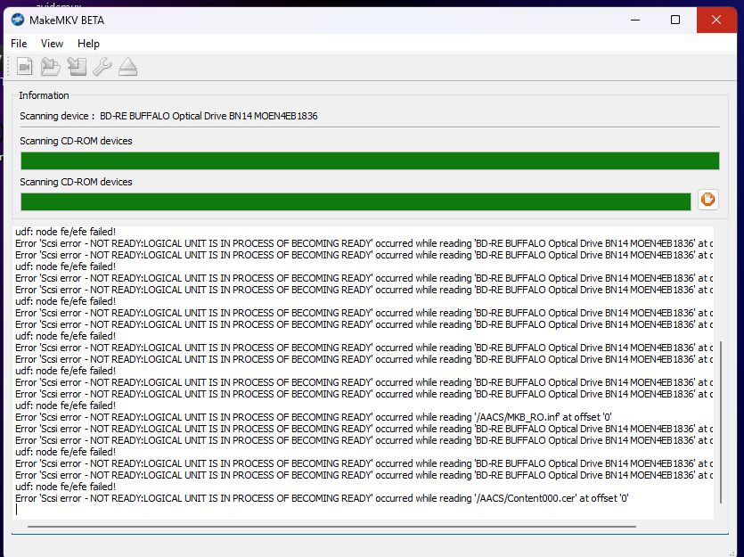Click the Backup disc toolbar icon
The height and width of the screenshot is (557, 744).
(x=77, y=67)
